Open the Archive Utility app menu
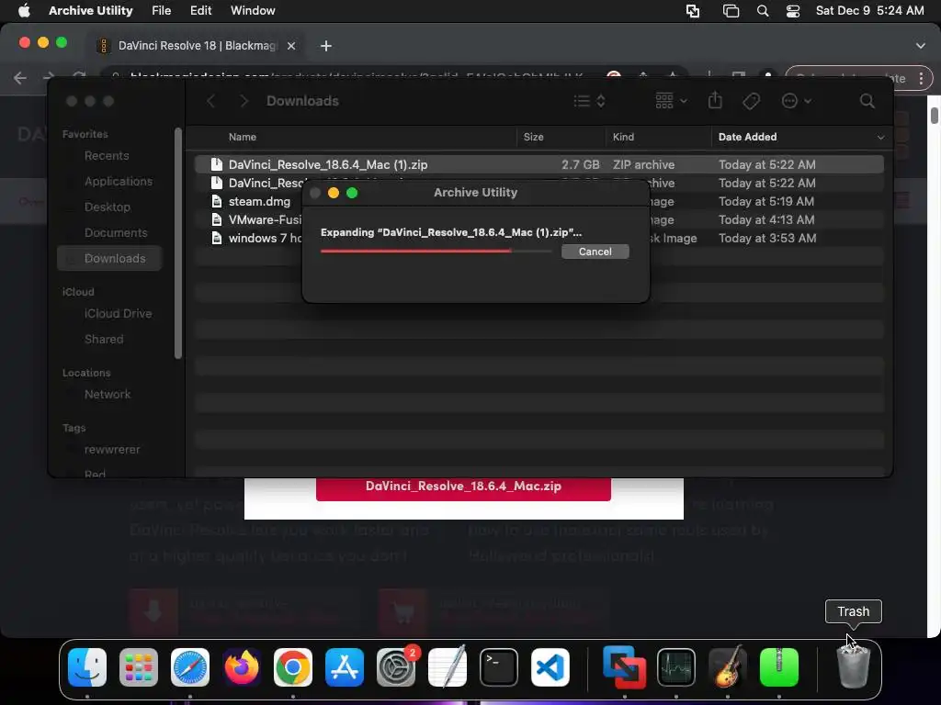 (x=91, y=11)
